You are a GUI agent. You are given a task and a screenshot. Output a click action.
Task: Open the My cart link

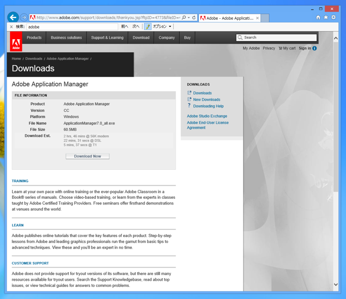(287, 48)
